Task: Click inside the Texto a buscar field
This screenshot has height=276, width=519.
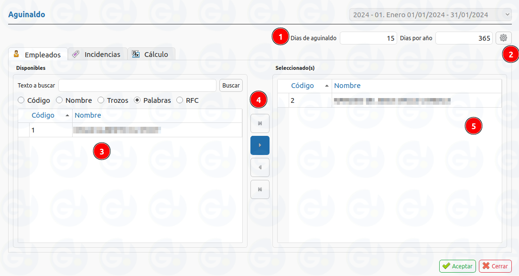Action: (x=137, y=85)
